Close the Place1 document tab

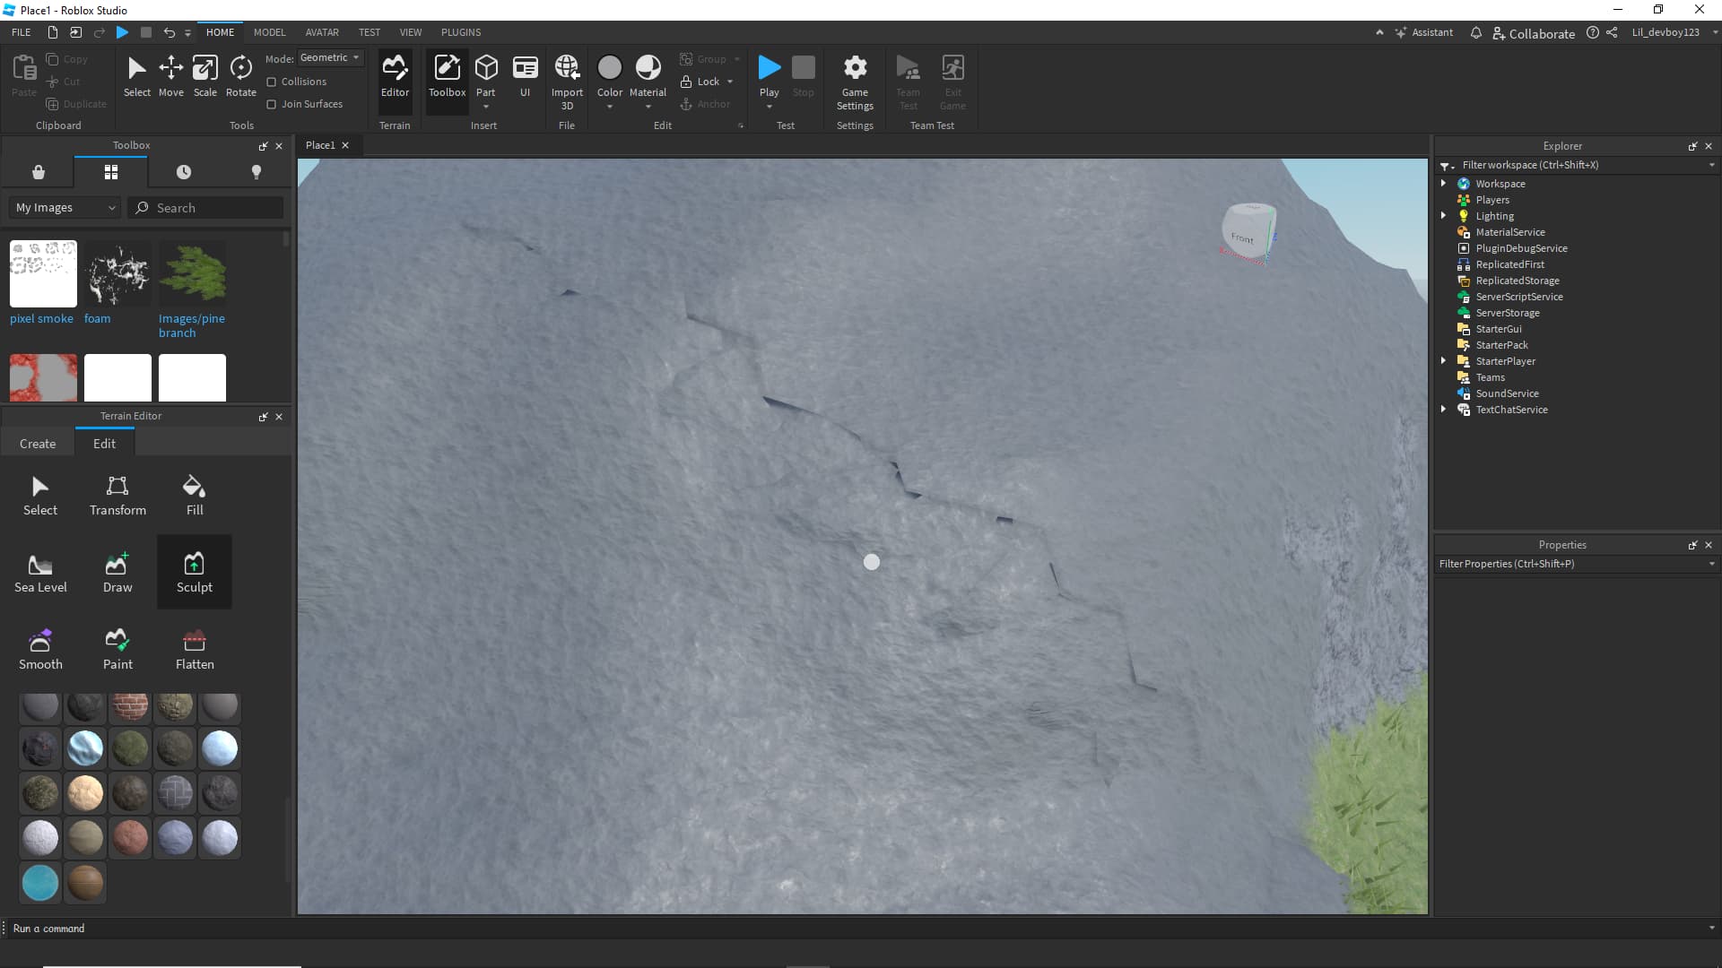point(345,145)
